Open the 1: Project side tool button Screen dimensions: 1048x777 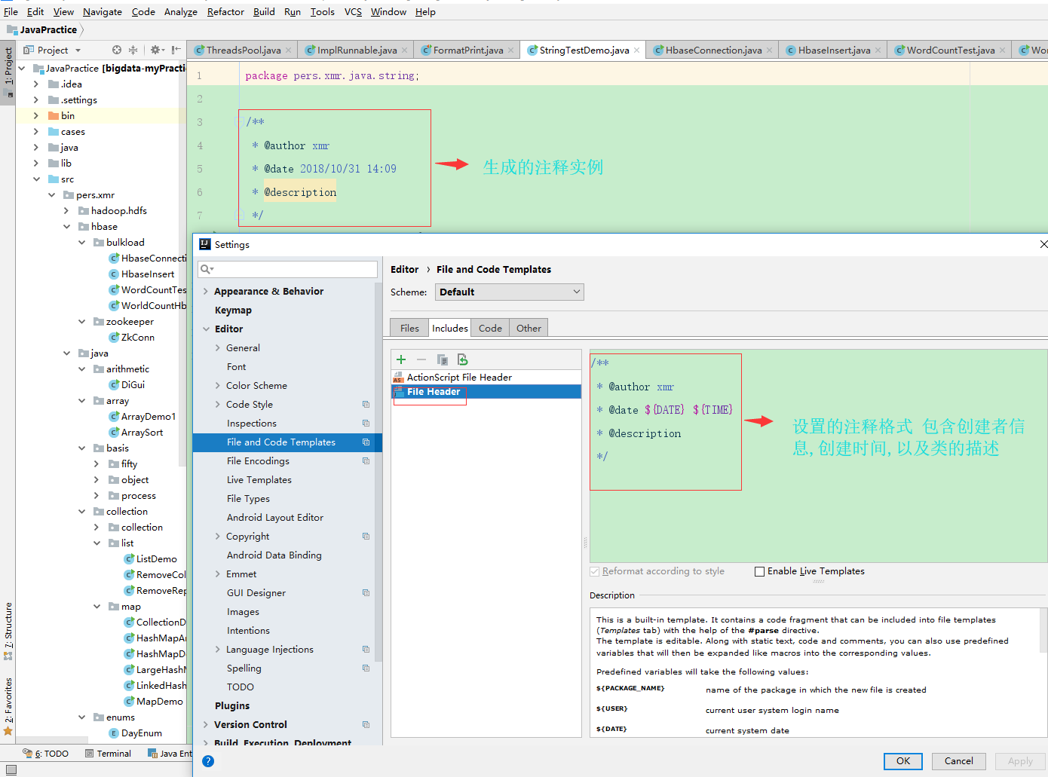(x=8, y=72)
